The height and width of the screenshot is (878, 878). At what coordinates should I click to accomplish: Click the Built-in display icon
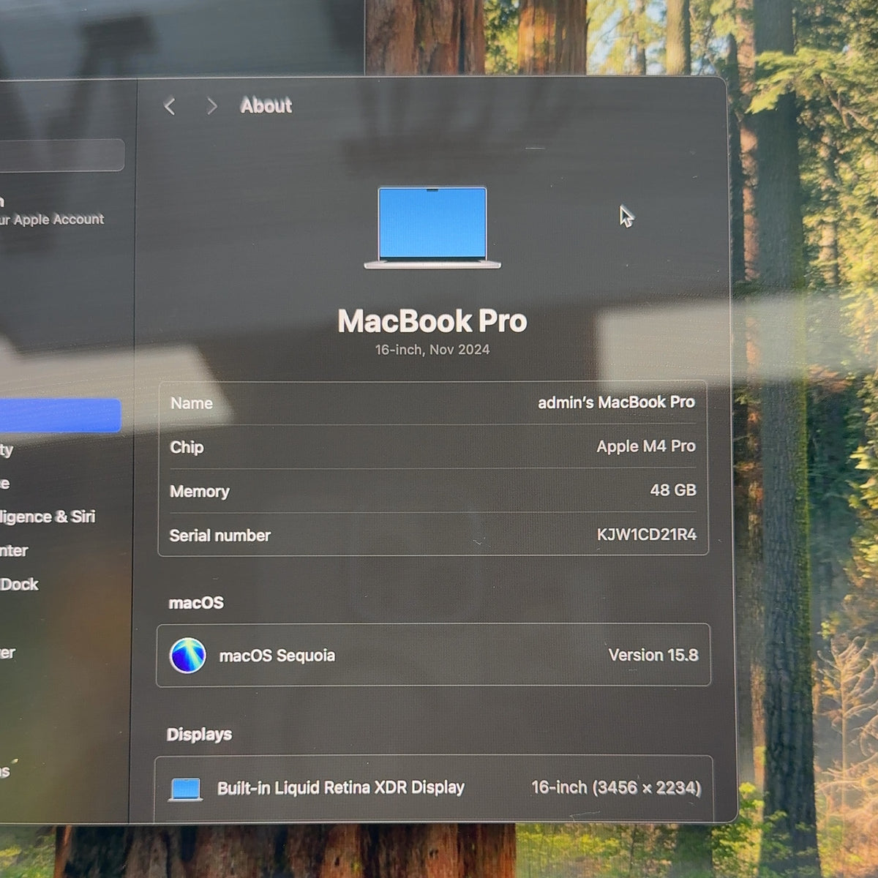click(186, 789)
